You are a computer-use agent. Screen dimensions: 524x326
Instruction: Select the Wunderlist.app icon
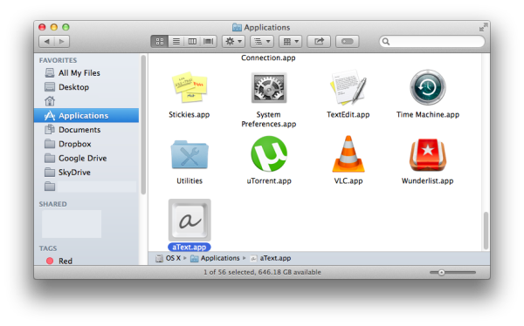click(x=428, y=154)
